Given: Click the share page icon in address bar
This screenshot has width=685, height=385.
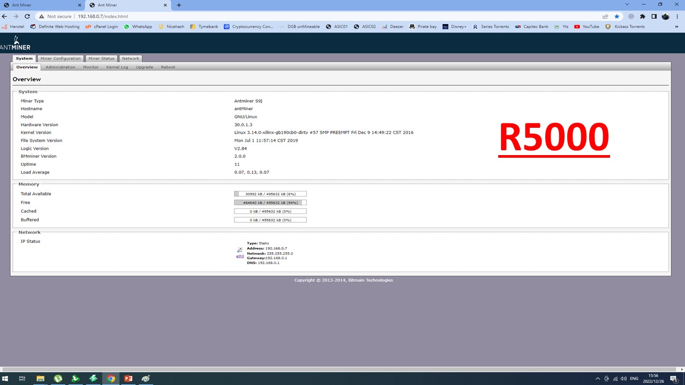Looking at the screenshot, I should (x=605, y=17).
